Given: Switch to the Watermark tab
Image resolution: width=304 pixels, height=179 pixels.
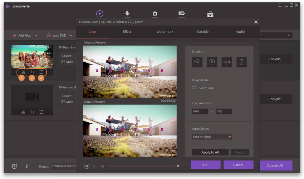Looking at the screenshot, I should (x=165, y=32).
